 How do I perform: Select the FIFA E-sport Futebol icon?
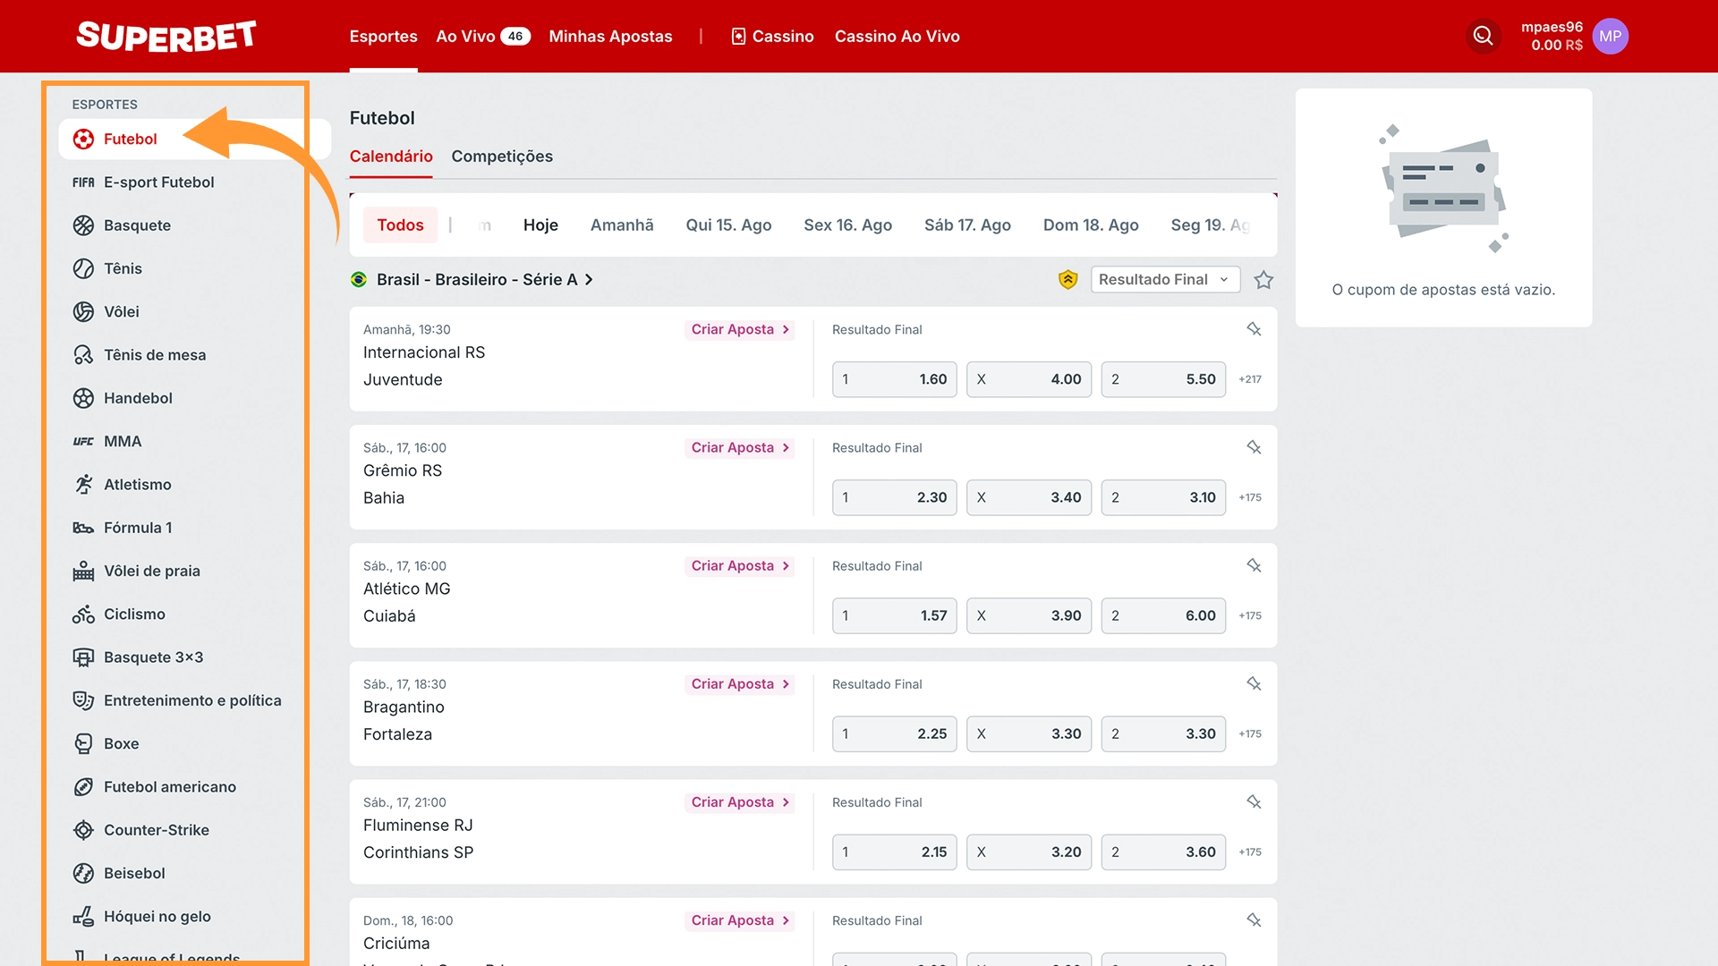click(x=83, y=182)
